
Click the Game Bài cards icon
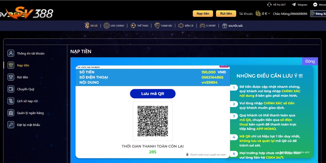tap(157, 26)
